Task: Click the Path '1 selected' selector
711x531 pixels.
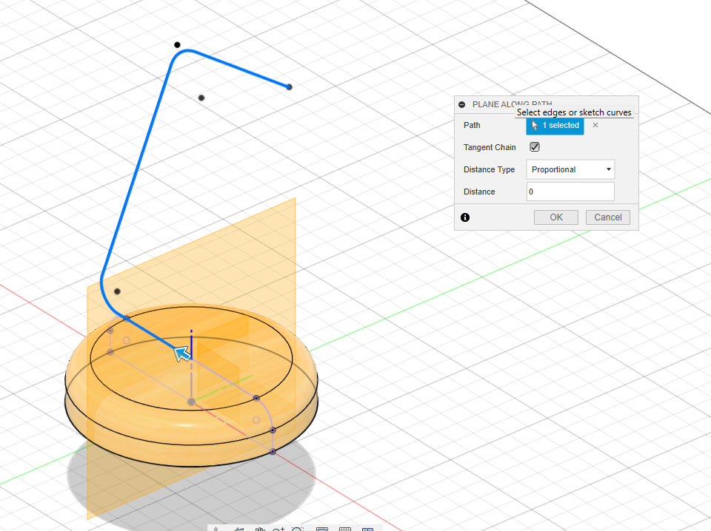Action: (555, 126)
